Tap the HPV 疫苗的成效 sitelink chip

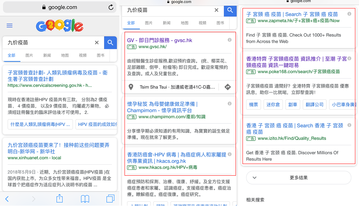point(96,125)
